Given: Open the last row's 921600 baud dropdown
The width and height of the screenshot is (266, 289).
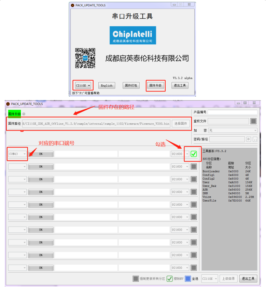Looking at the screenshot, I should (x=180, y=267).
